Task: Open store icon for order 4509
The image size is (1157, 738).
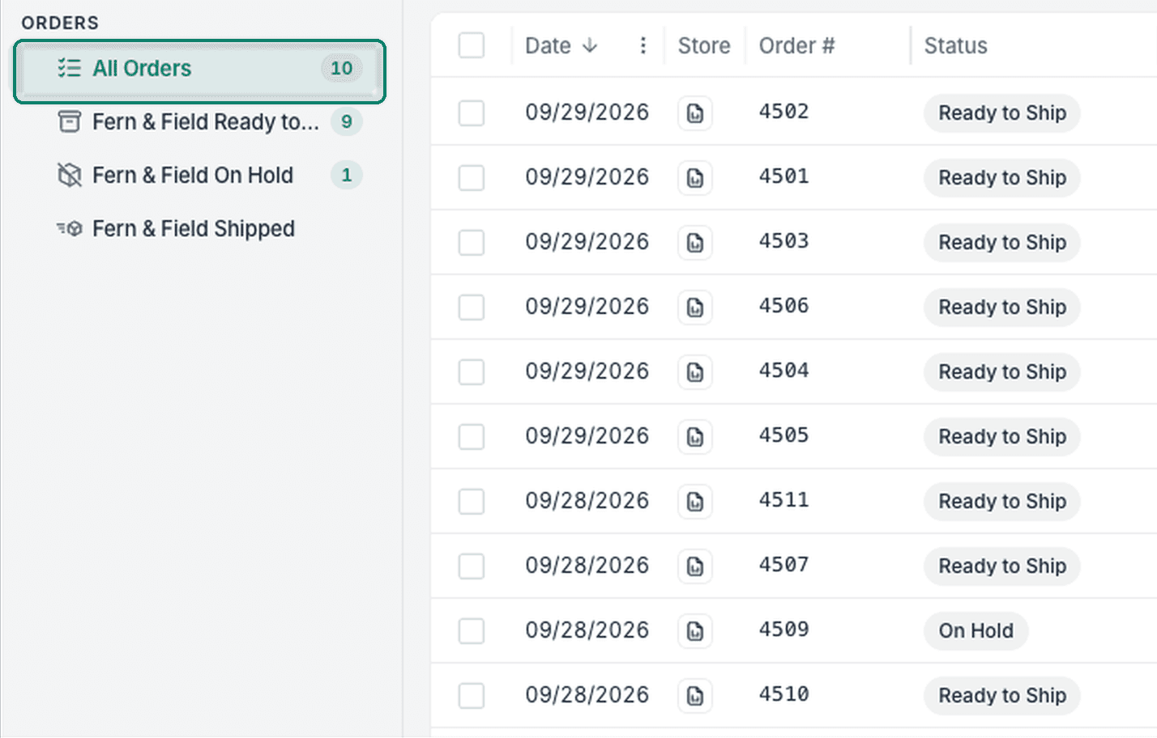Action: pos(695,631)
